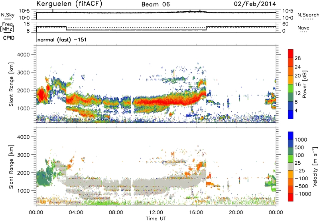Screen dimensions: 319x221
Task: Click the '18' frequency axis value
Action: pos(26,24)
